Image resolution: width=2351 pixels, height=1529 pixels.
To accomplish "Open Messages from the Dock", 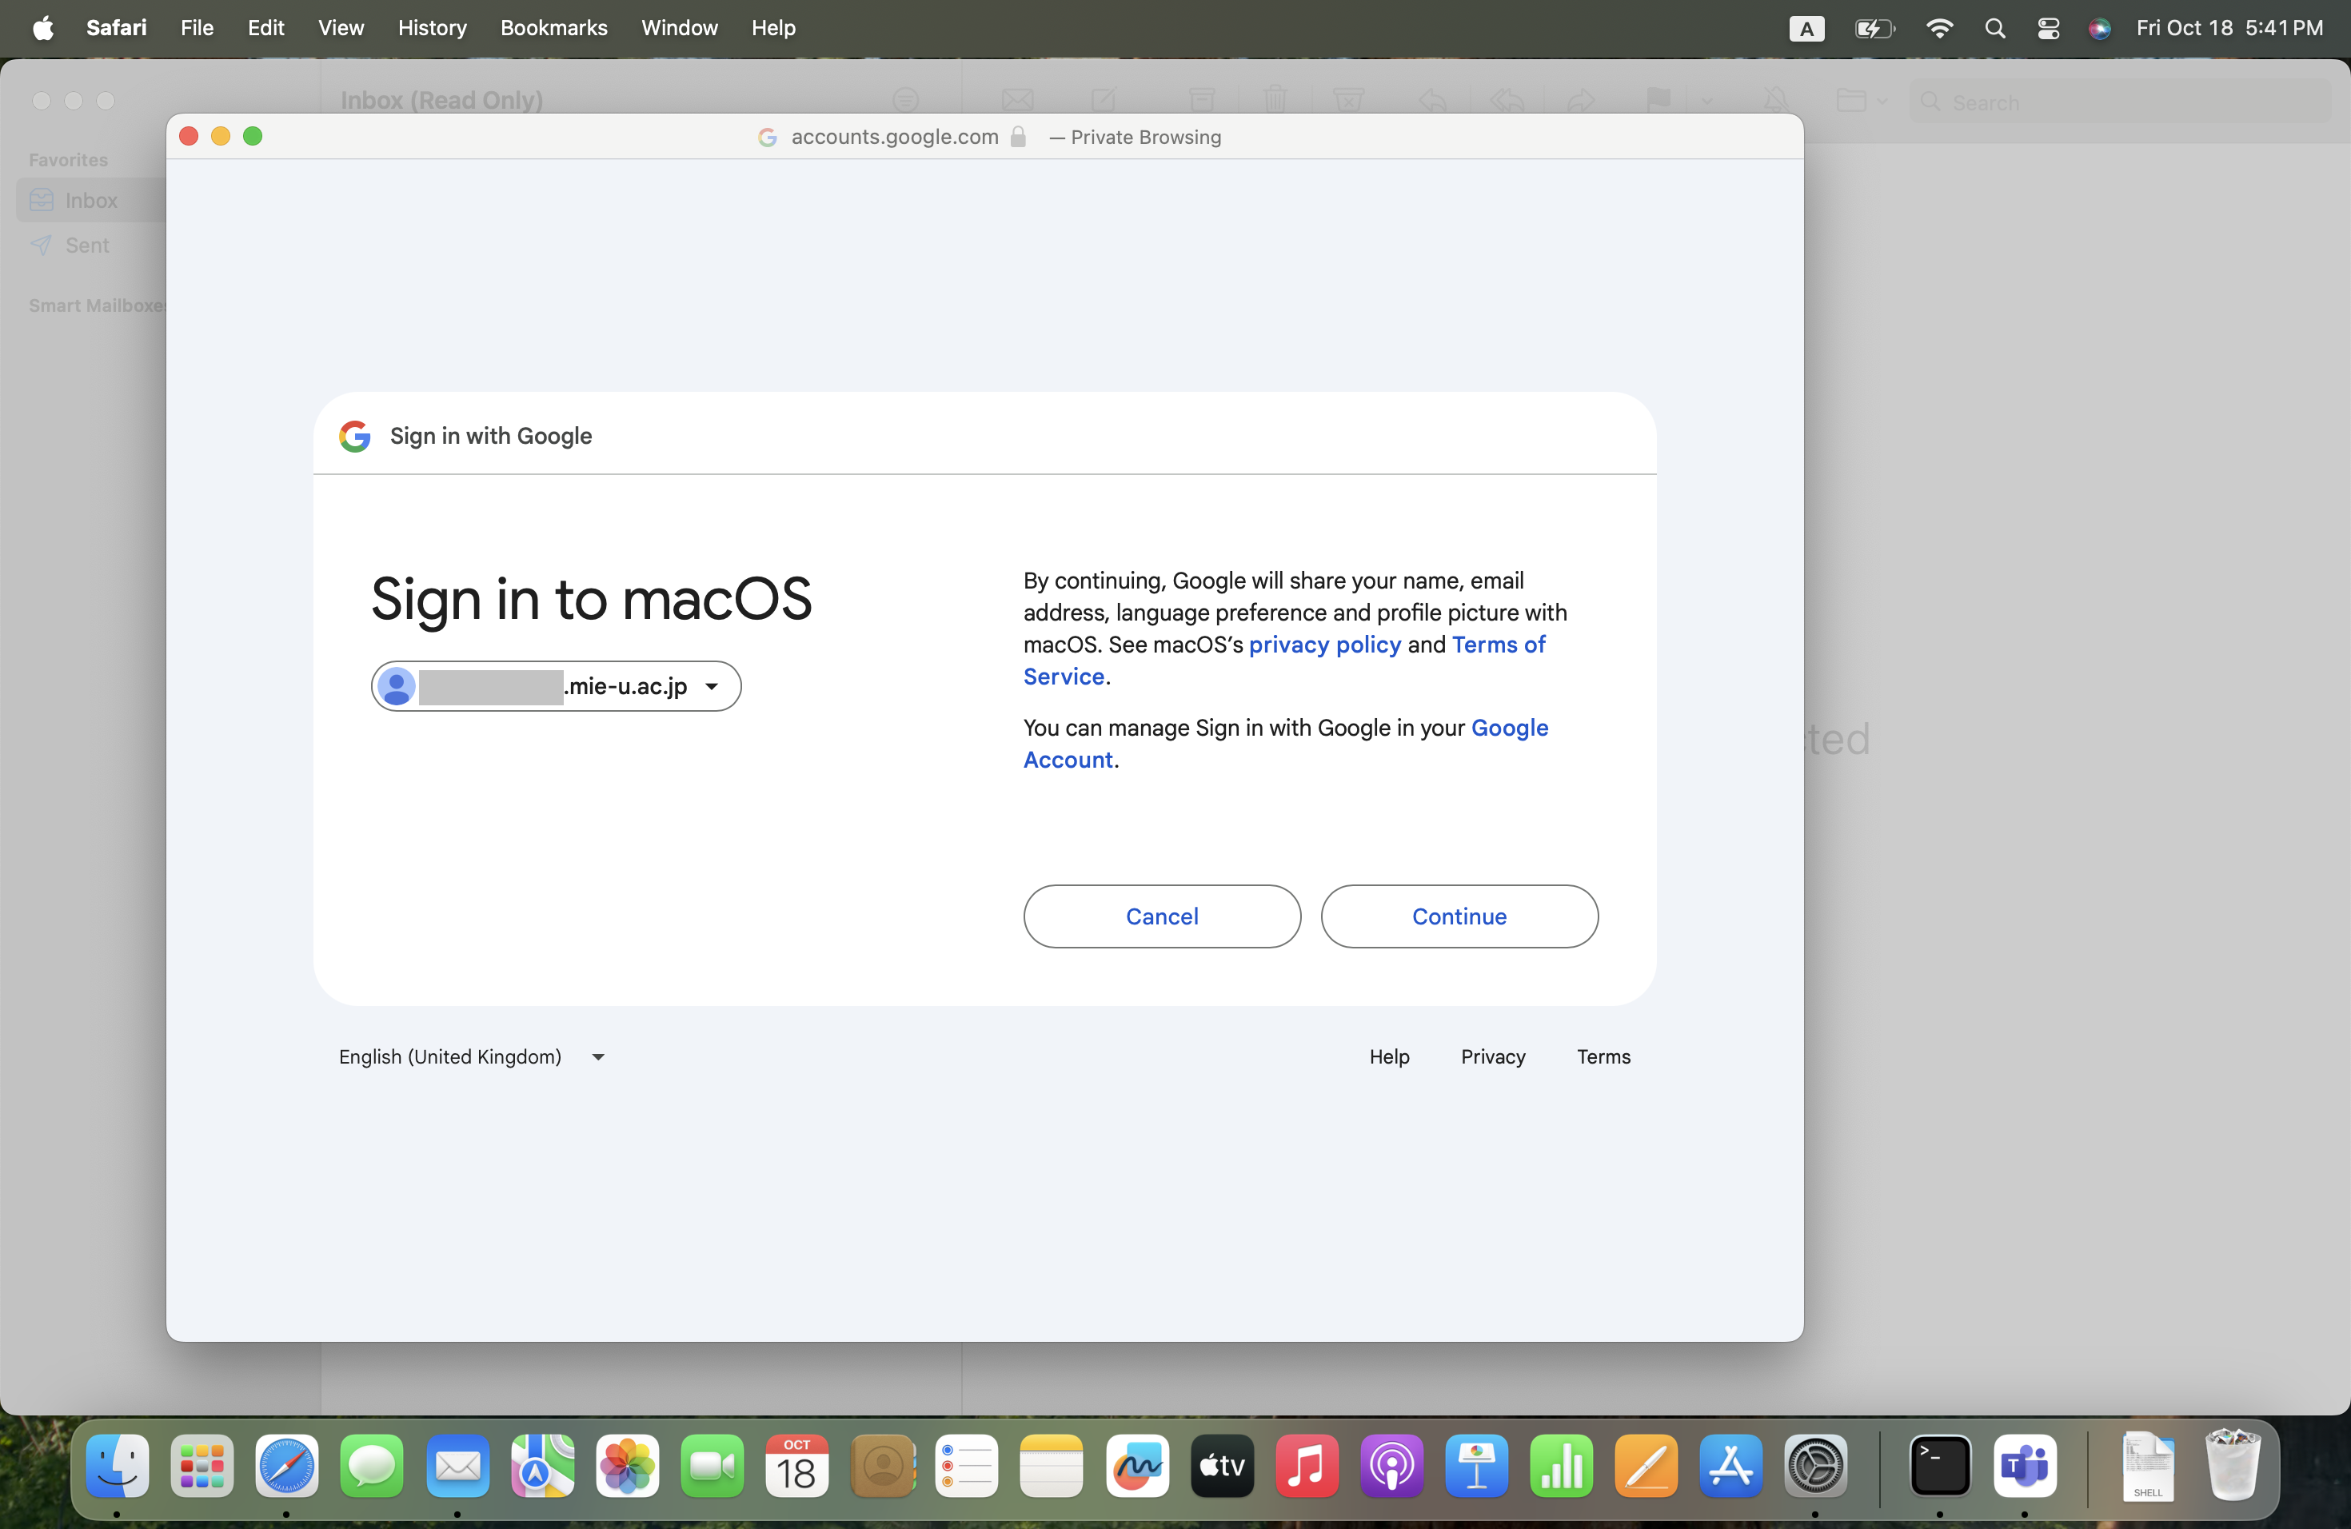I will [x=371, y=1466].
